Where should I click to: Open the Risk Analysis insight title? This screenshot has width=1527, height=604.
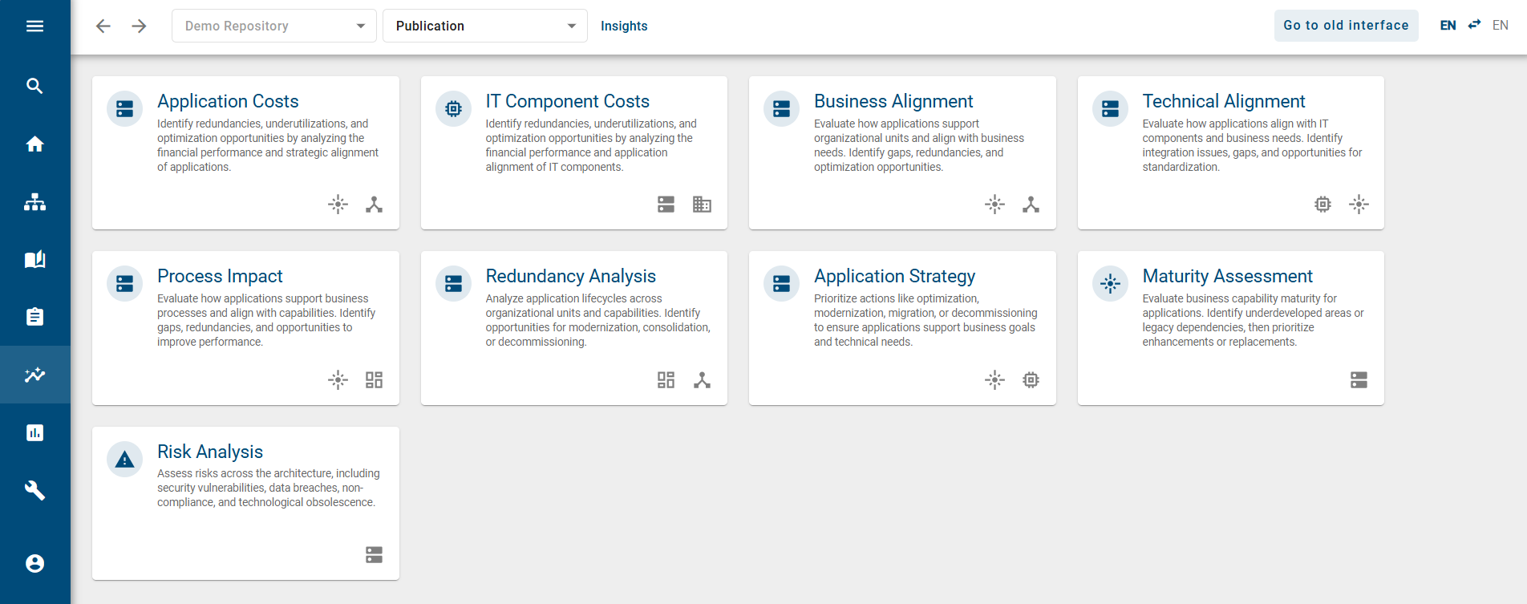click(210, 452)
